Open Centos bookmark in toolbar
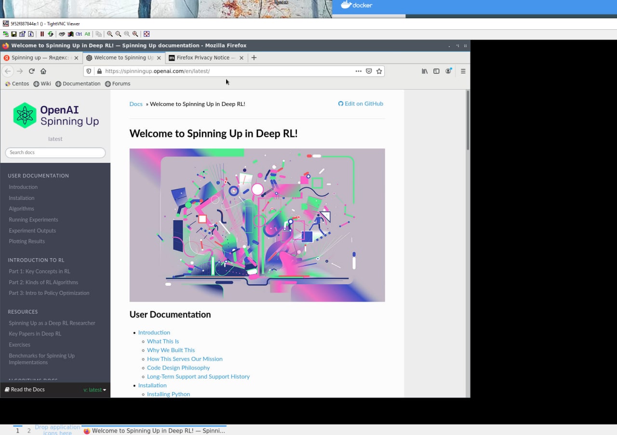Image resolution: width=617 pixels, height=435 pixels. pos(17,83)
